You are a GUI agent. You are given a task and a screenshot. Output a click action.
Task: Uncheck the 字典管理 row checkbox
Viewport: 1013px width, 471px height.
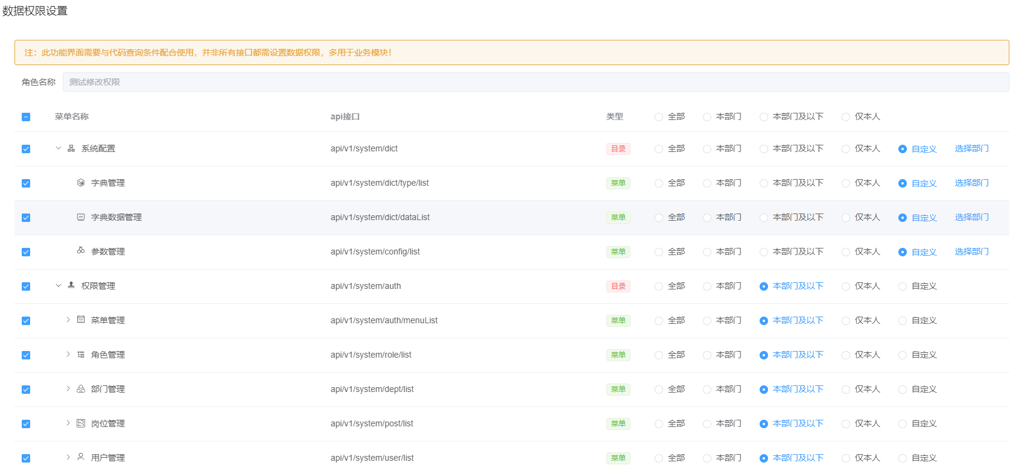[26, 183]
